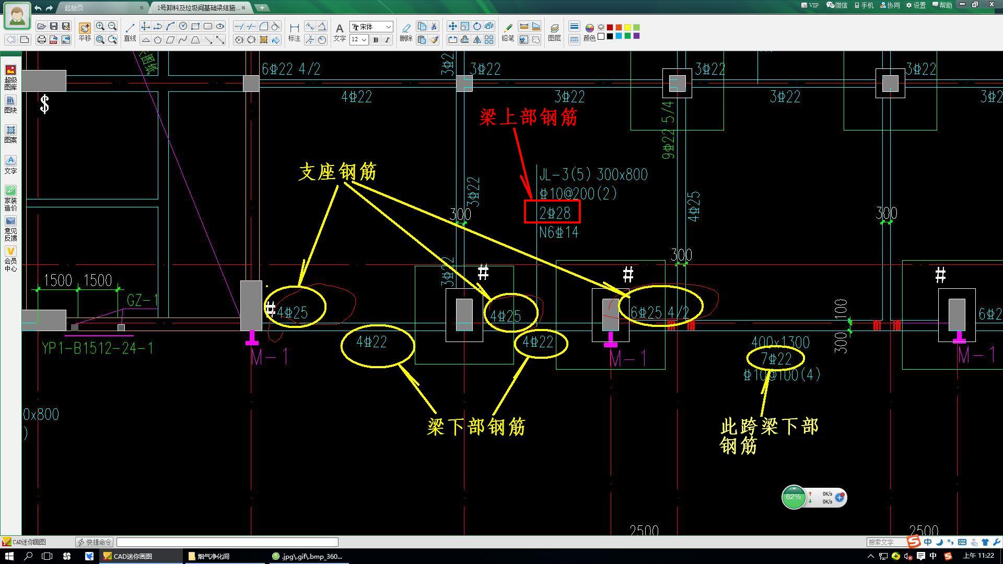Open the 宋体 font dropdown
This screenshot has height=564, width=1003.
pyautogui.click(x=371, y=27)
